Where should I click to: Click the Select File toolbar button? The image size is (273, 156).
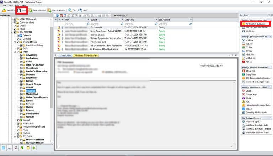(x=9, y=10)
